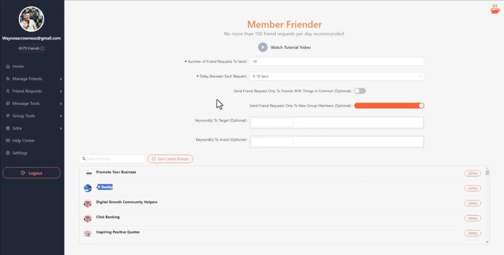Play the tutorial video button
The width and height of the screenshot is (504, 255).
pyautogui.click(x=263, y=47)
